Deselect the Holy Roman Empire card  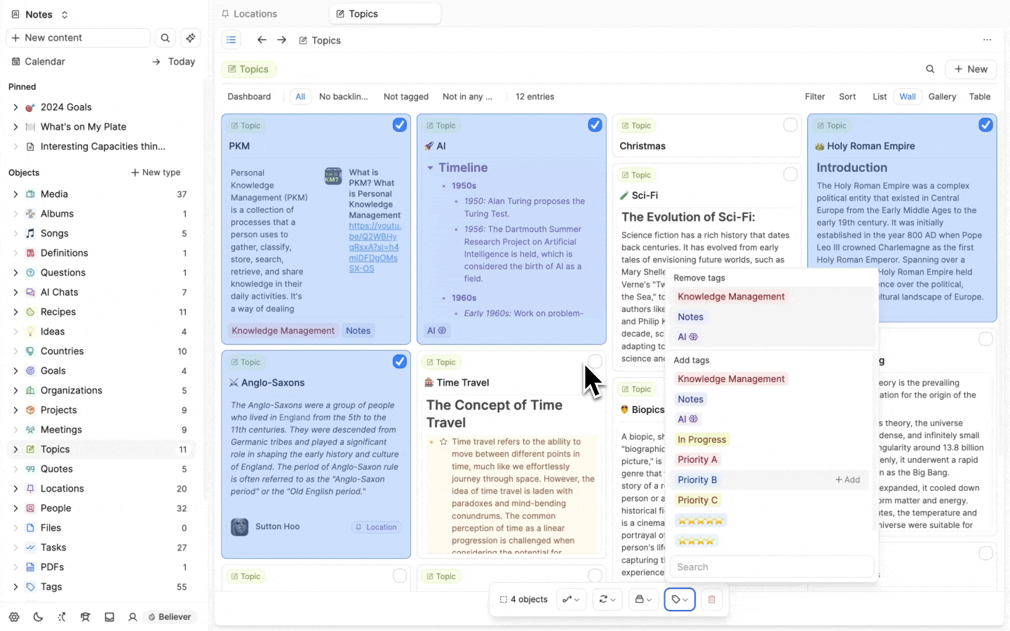[x=985, y=125]
